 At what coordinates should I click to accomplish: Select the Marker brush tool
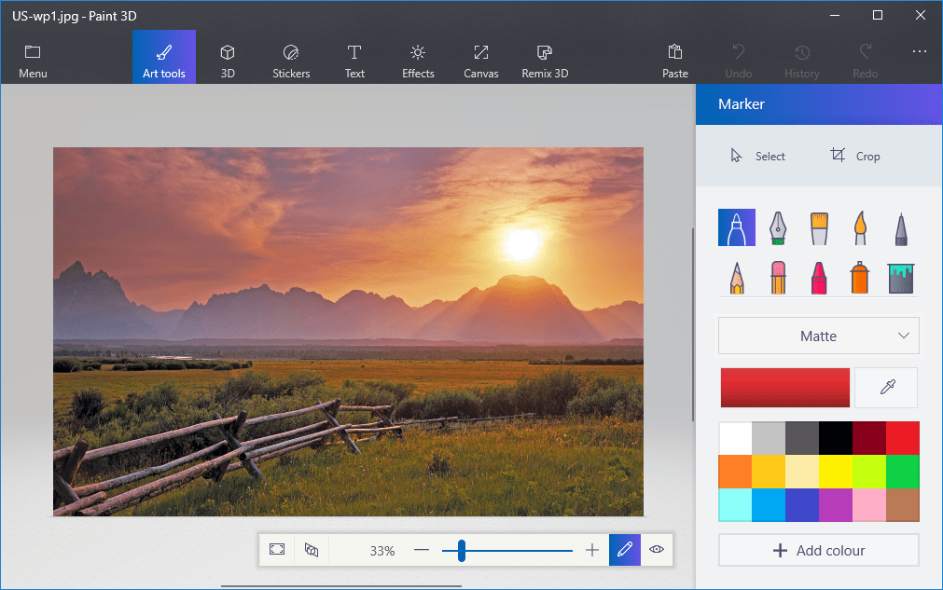(736, 227)
